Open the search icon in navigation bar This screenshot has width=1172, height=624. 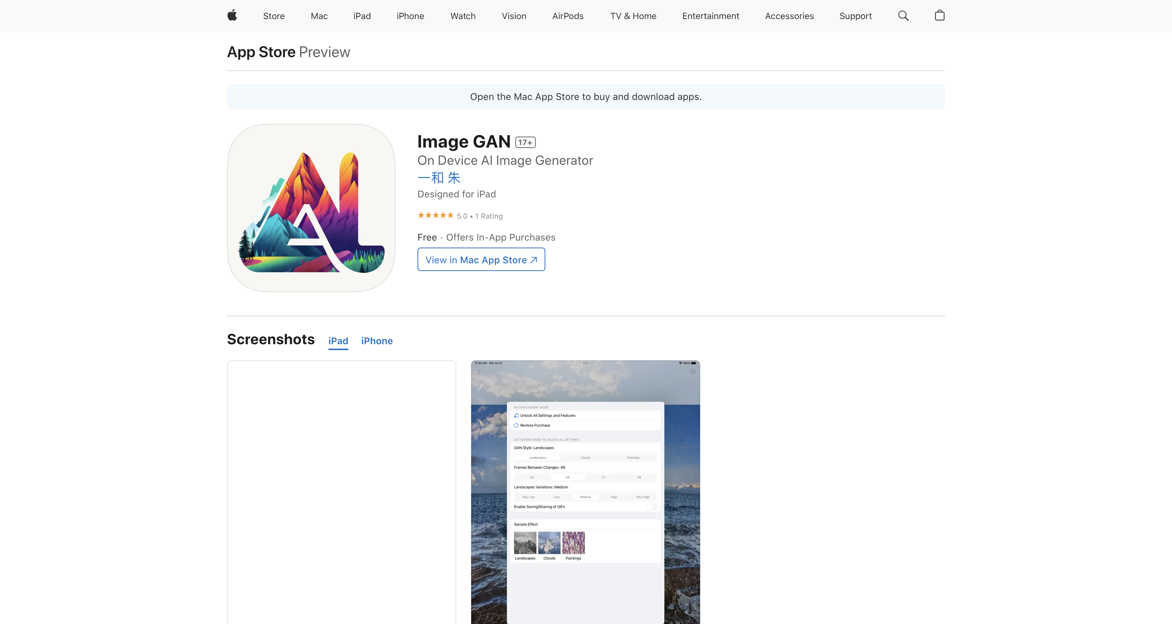click(x=903, y=16)
